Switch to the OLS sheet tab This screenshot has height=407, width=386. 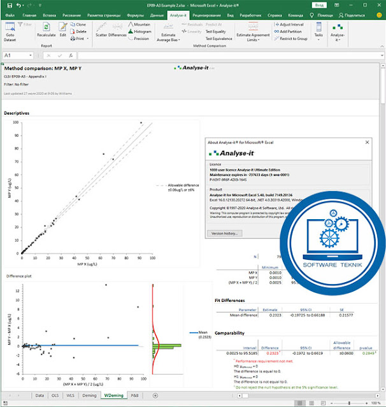[x=55, y=396]
